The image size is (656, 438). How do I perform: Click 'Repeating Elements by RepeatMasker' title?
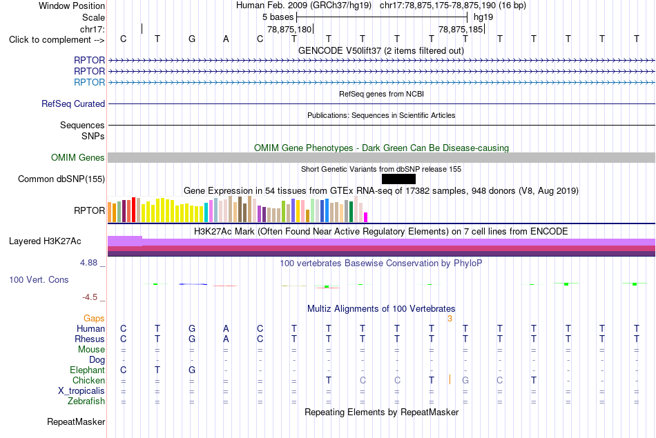(381, 412)
